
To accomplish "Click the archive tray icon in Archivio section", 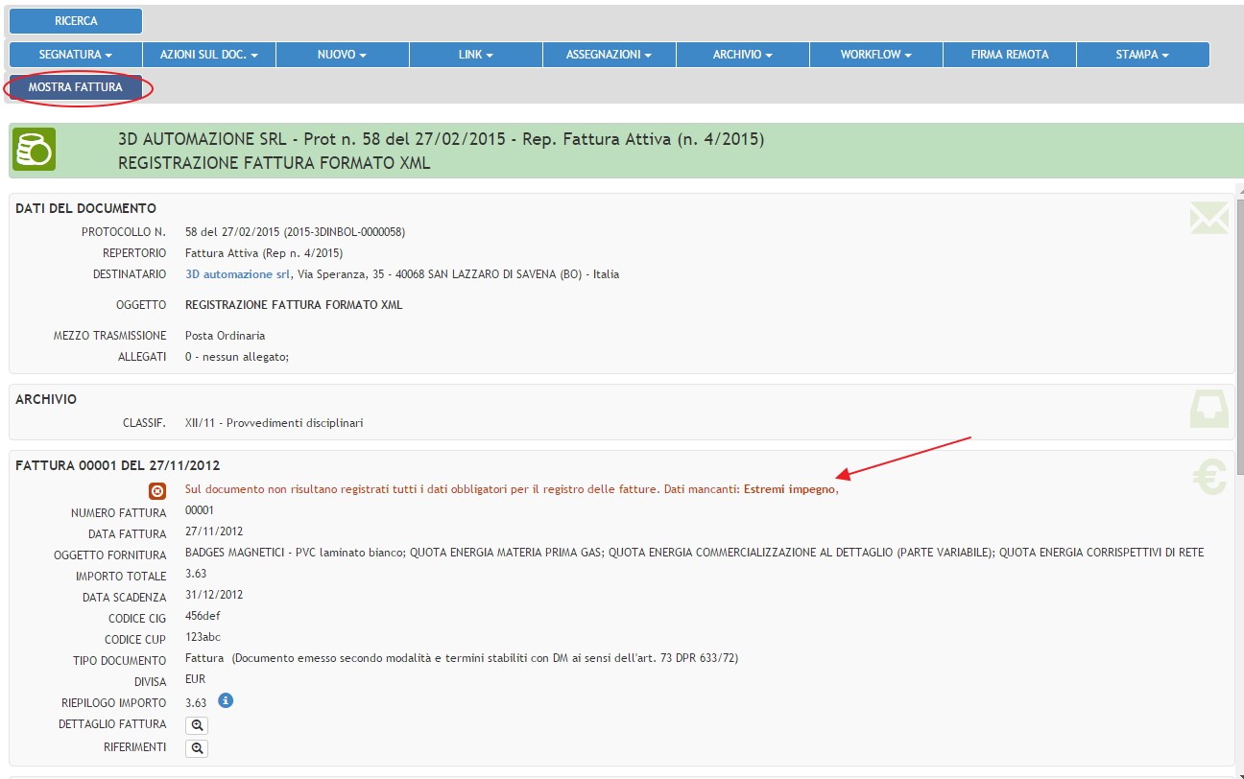I will click(x=1208, y=409).
